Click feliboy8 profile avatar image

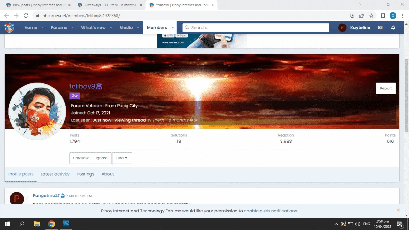pyautogui.click(x=37, y=111)
